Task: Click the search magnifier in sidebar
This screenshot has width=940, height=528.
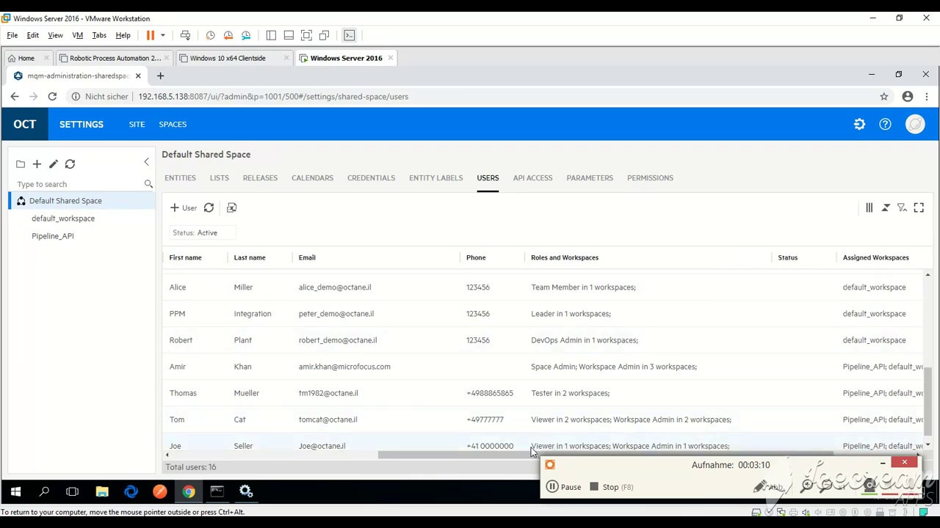Action: [148, 184]
